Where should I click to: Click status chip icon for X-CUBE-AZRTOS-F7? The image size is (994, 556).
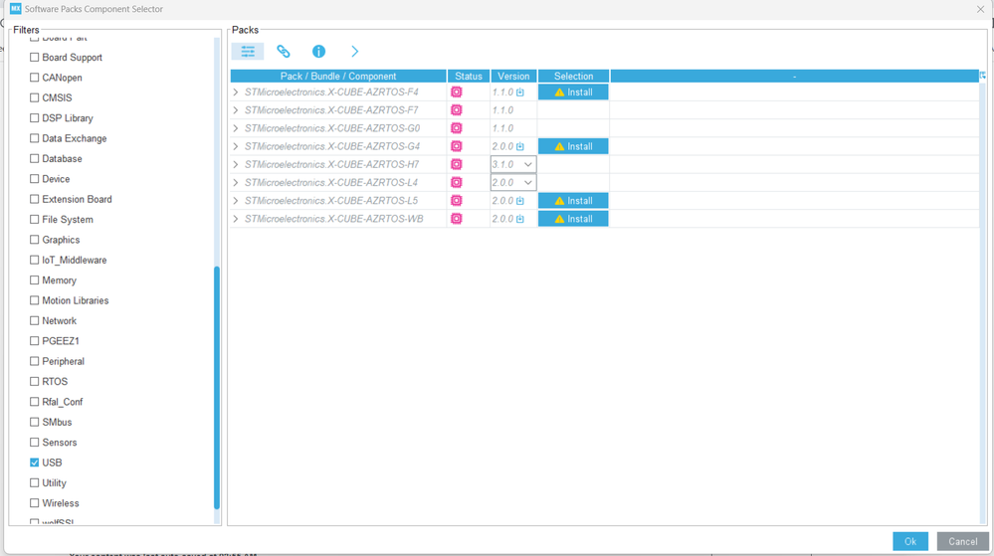457,110
